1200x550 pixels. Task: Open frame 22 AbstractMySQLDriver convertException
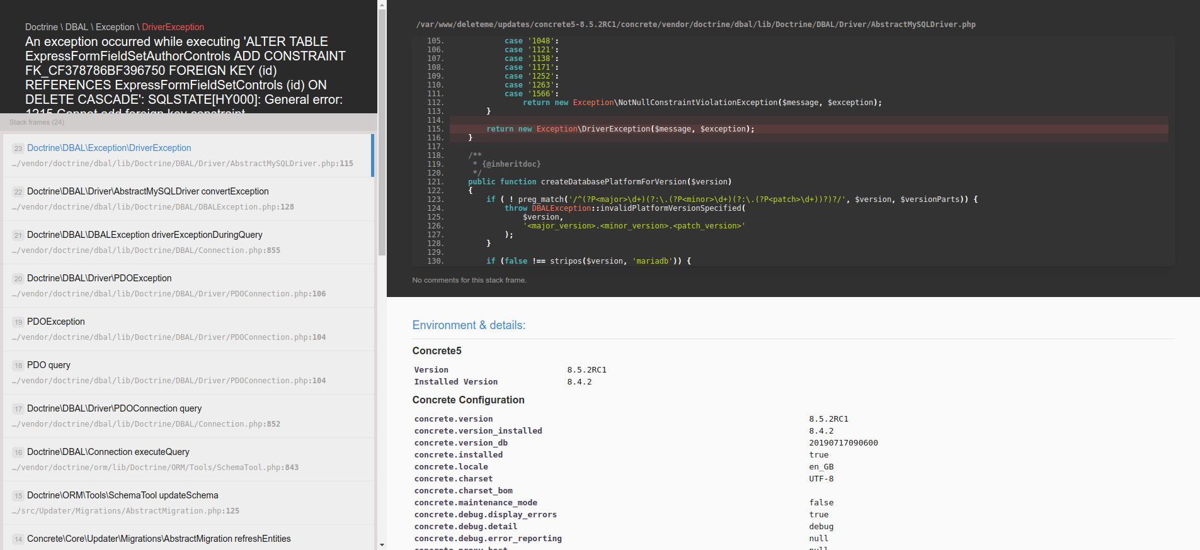click(188, 199)
